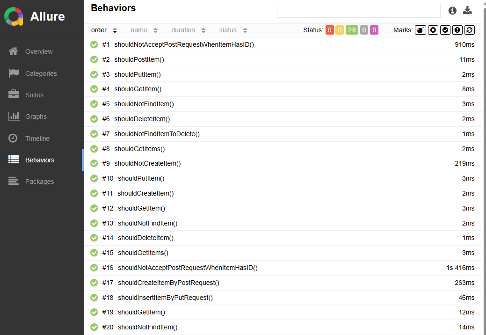Open the Suites section in sidebar
This screenshot has height=335, width=486.
tap(34, 95)
